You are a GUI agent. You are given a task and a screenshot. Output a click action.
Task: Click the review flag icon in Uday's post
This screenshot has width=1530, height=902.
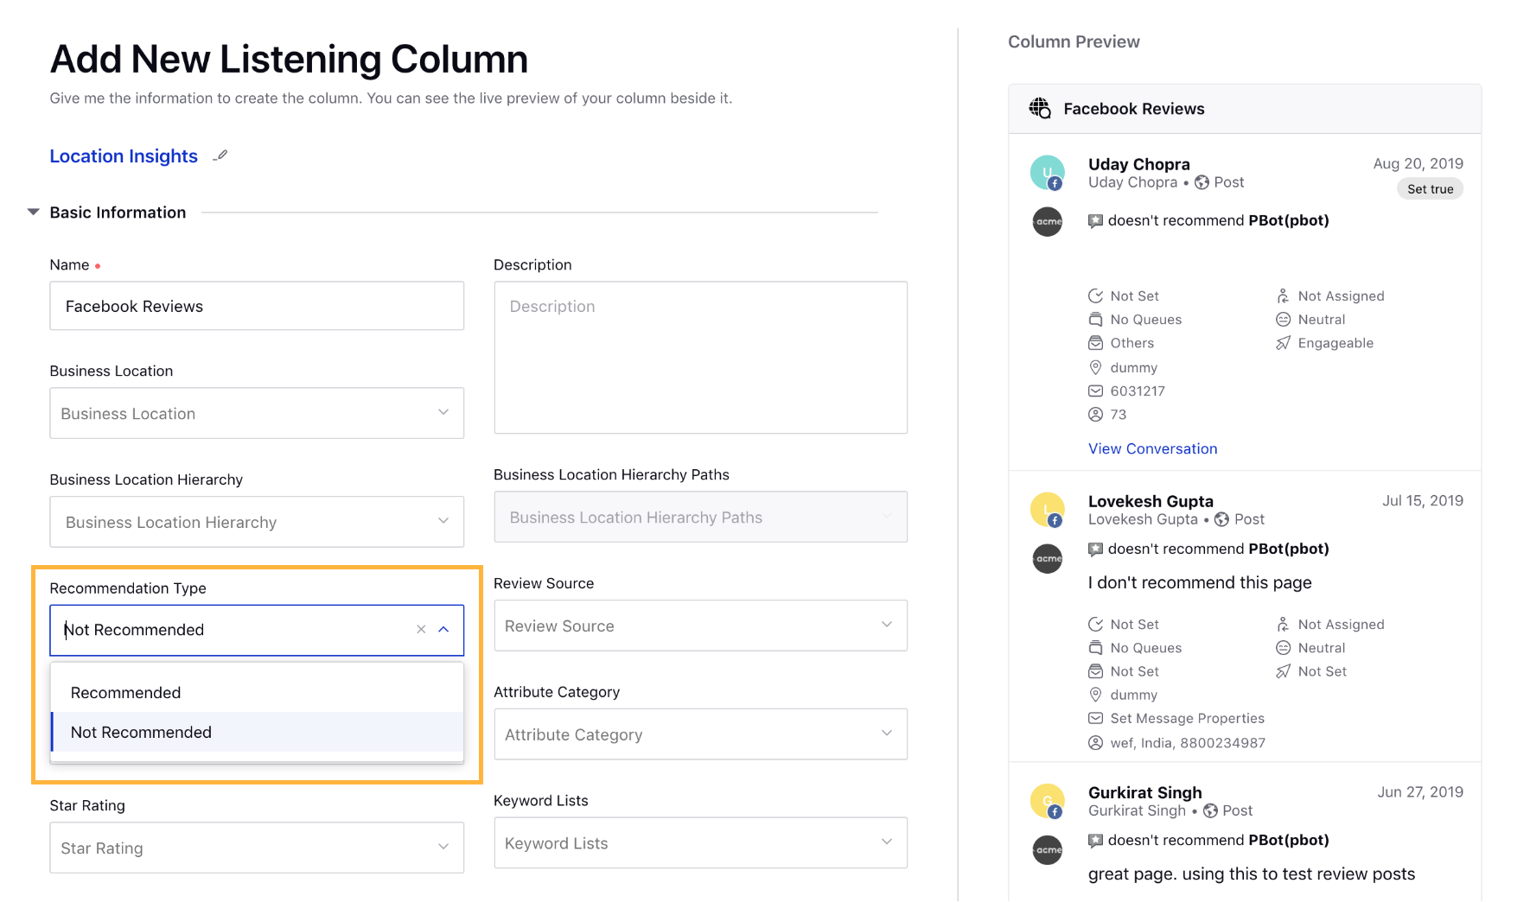click(x=1095, y=221)
